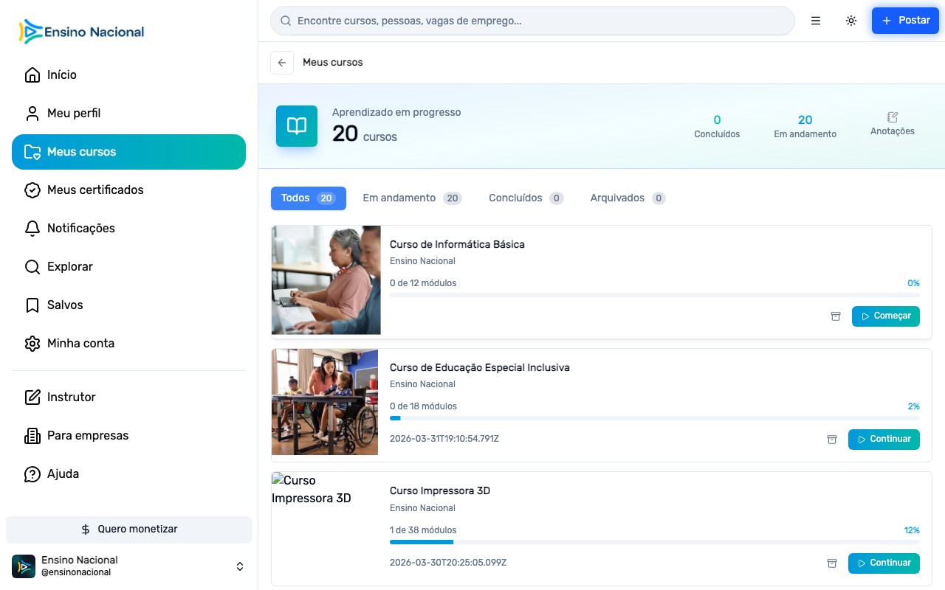Image resolution: width=945 pixels, height=590 pixels.
Task: Open the Instrutor panel icon
Action: coord(32,397)
